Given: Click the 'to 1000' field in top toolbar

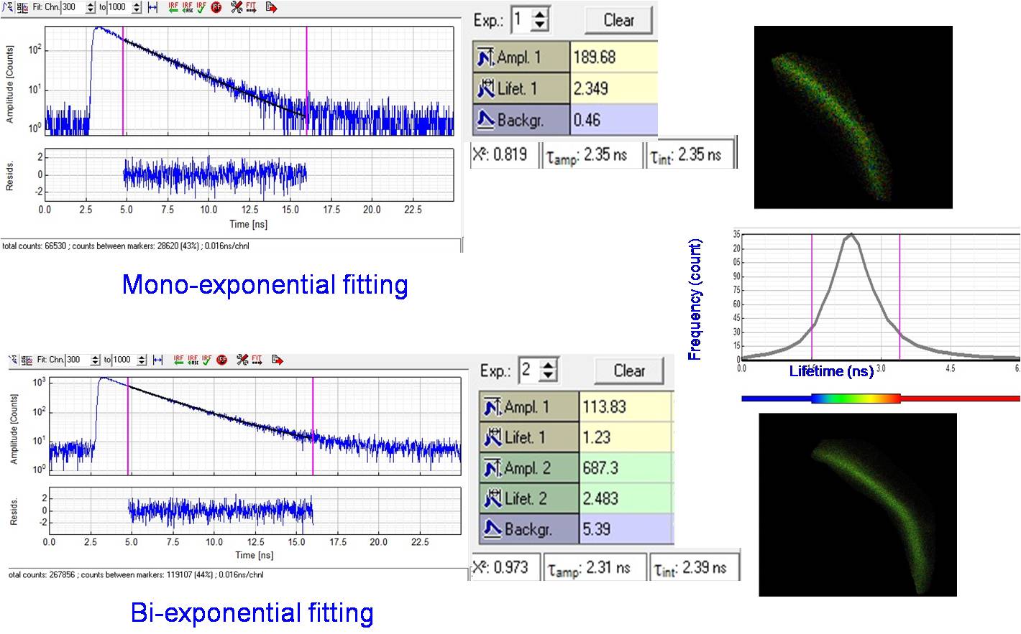Looking at the screenshot, I should click(120, 7).
